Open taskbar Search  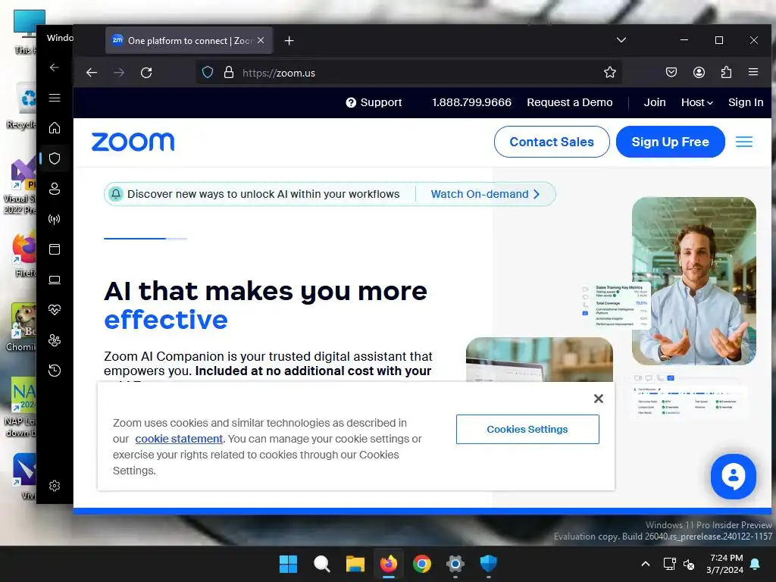pyautogui.click(x=321, y=564)
